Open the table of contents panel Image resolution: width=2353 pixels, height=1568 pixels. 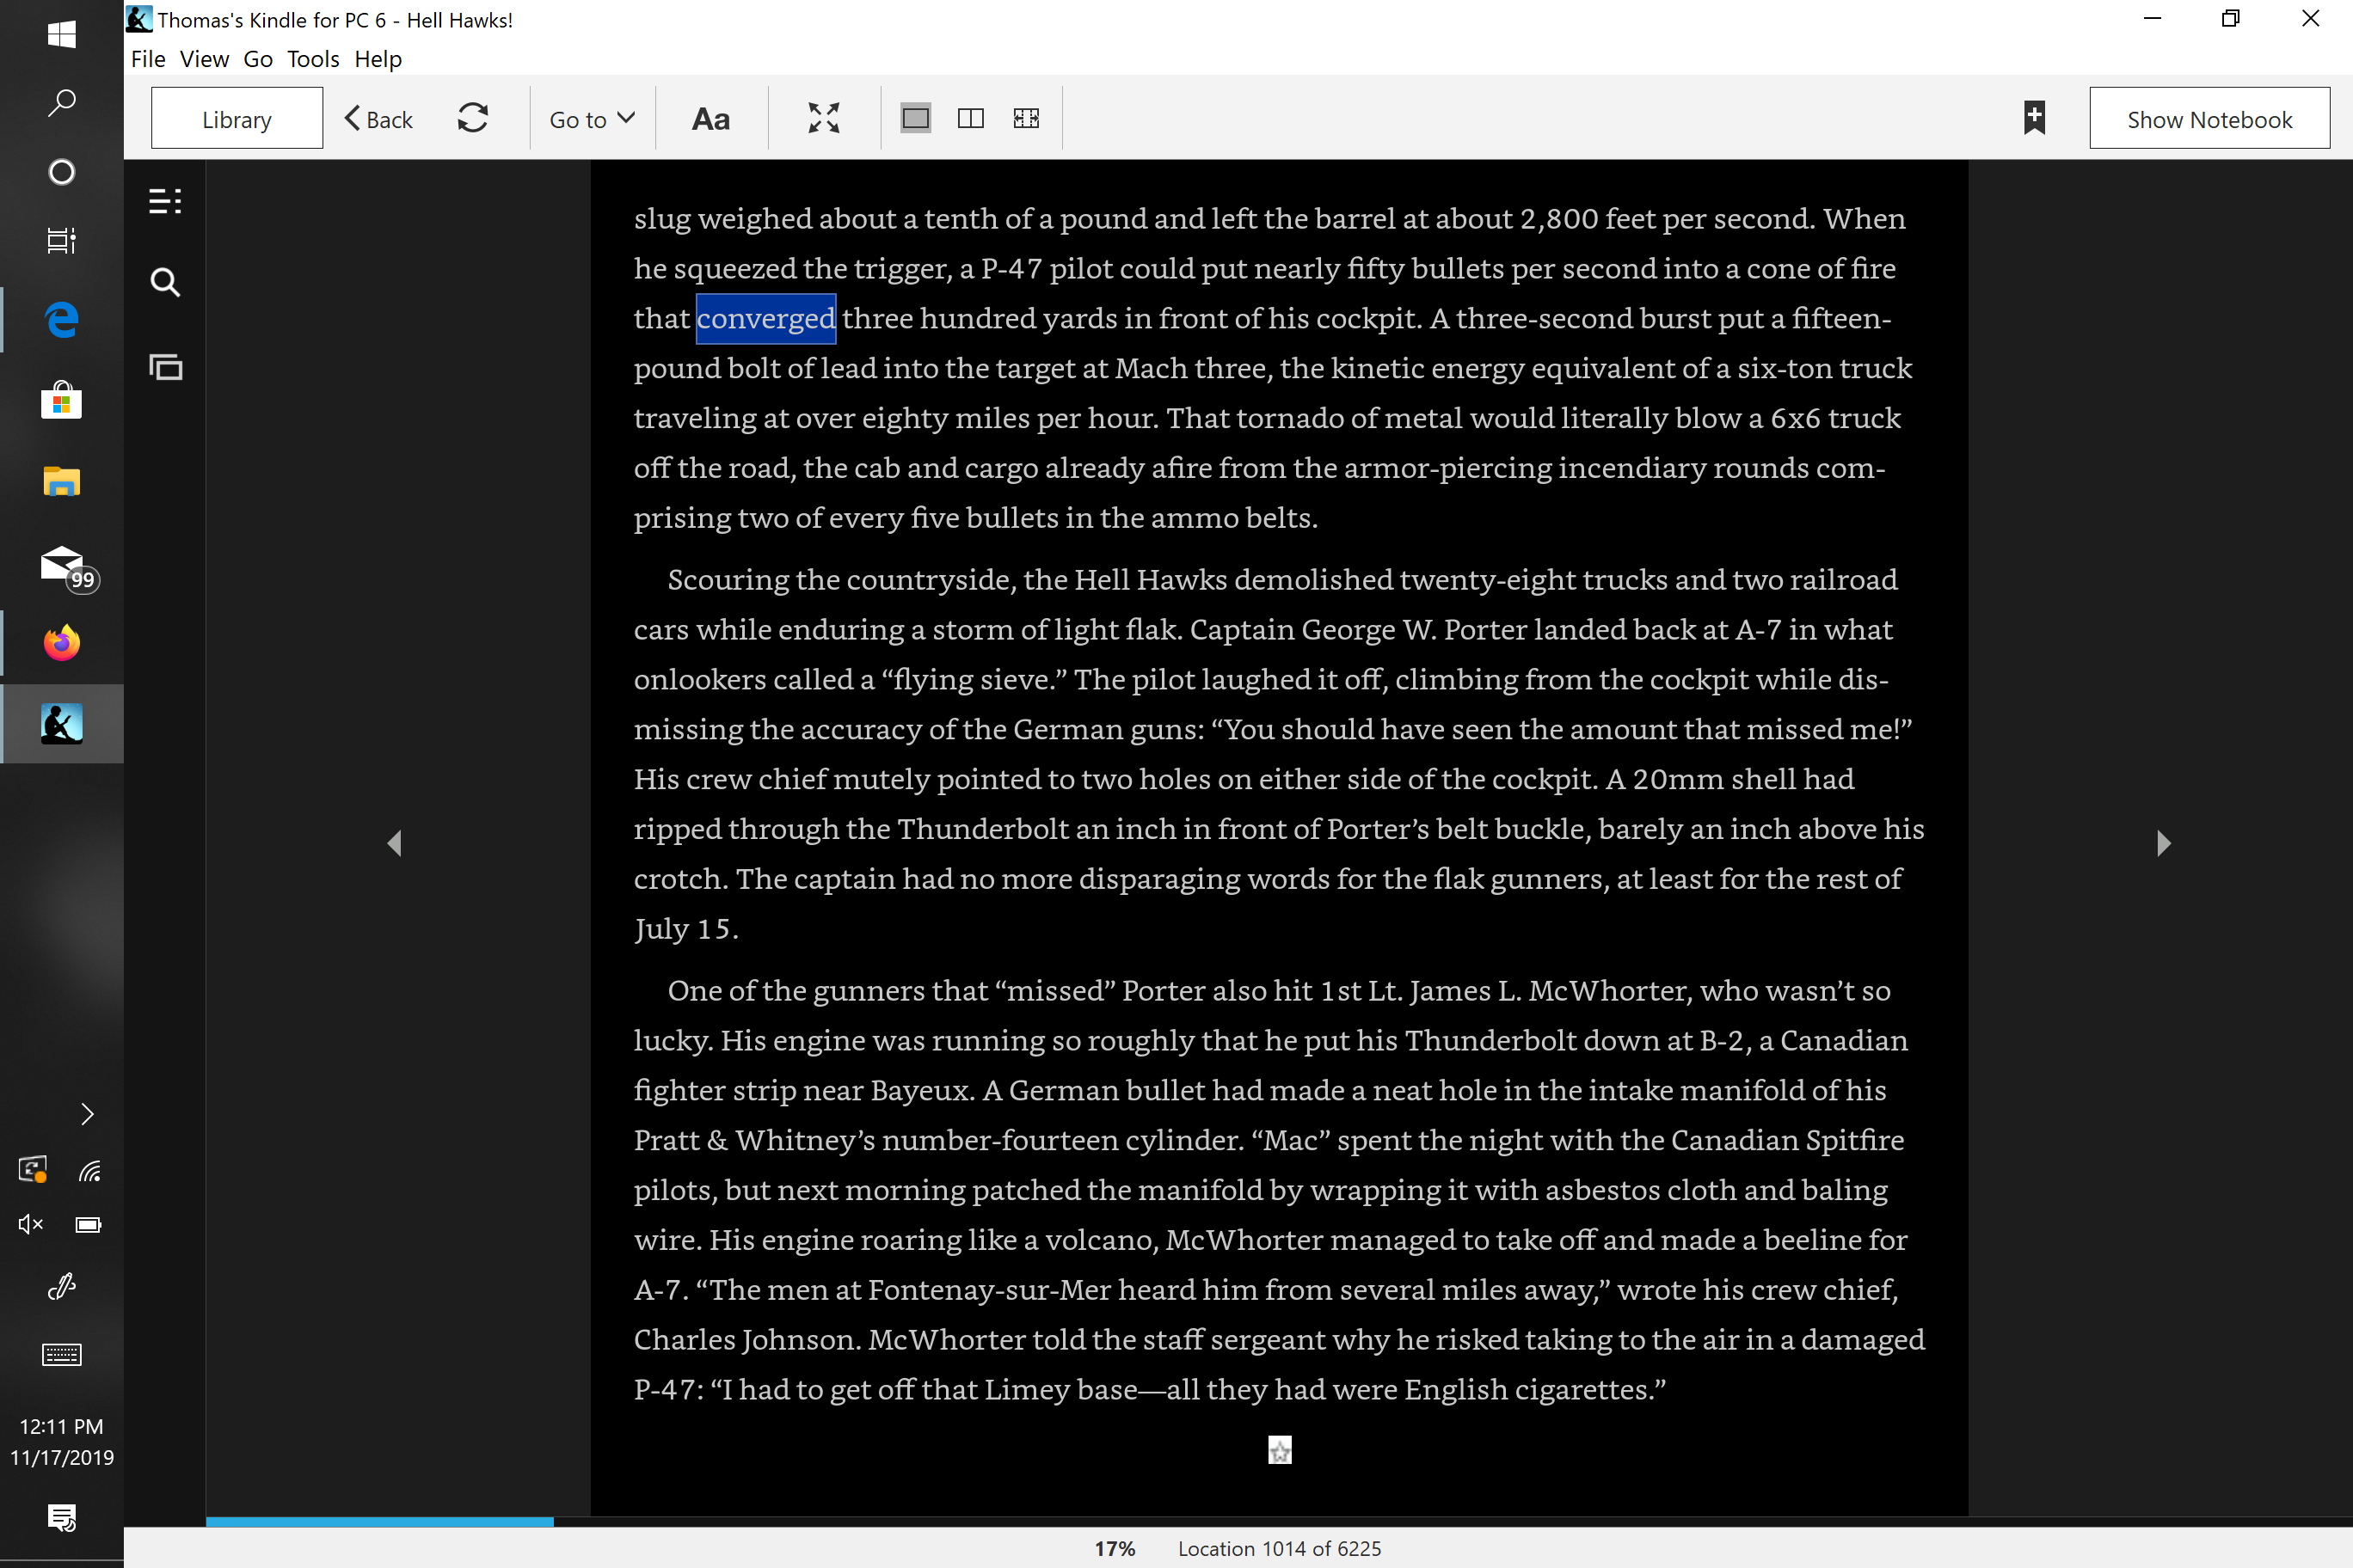[x=165, y=201]
